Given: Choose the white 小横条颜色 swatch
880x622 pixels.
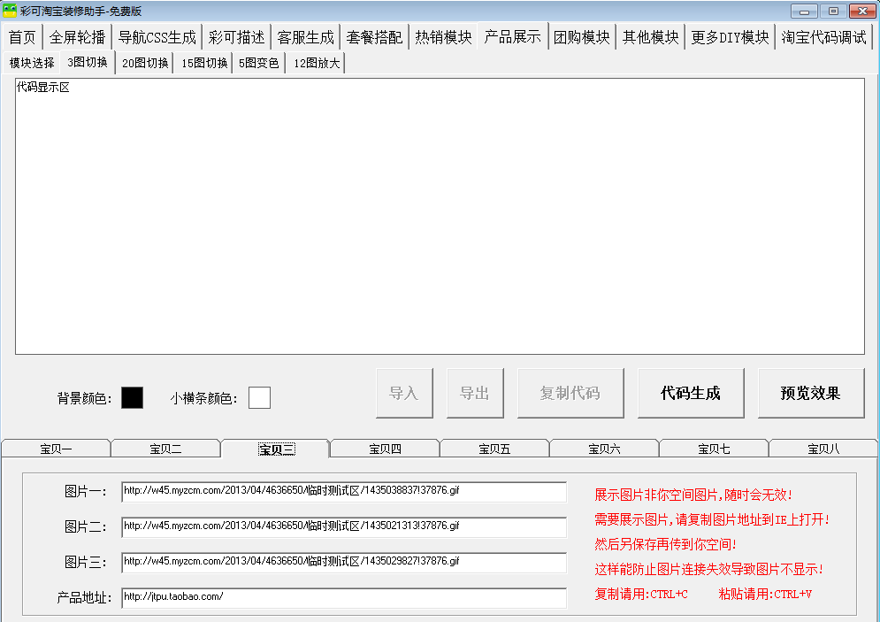Looking at the screenshot, I should point(259,398).
